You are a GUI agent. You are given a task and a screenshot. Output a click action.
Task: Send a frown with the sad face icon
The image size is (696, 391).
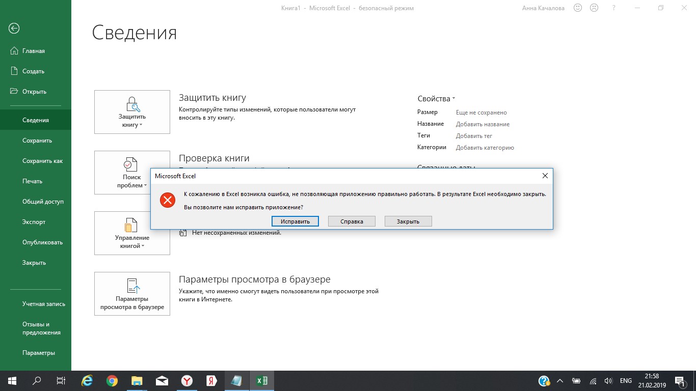(x=594, y=8)
